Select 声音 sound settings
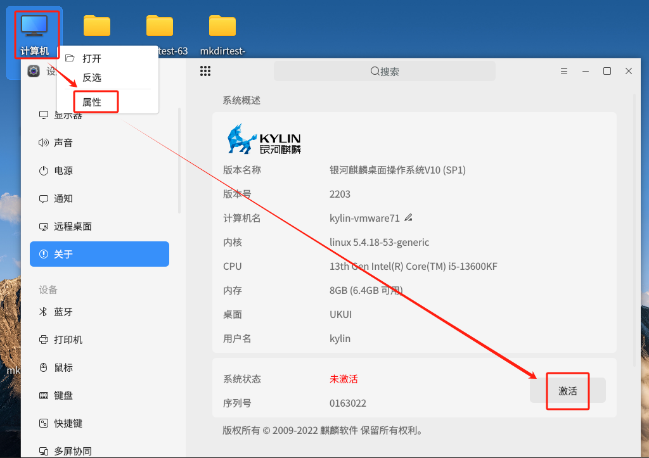The width and height of the screenshot is (649, 458). (63, 143)
